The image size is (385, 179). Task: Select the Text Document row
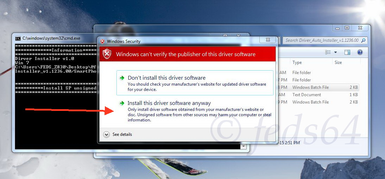[318, 94]
